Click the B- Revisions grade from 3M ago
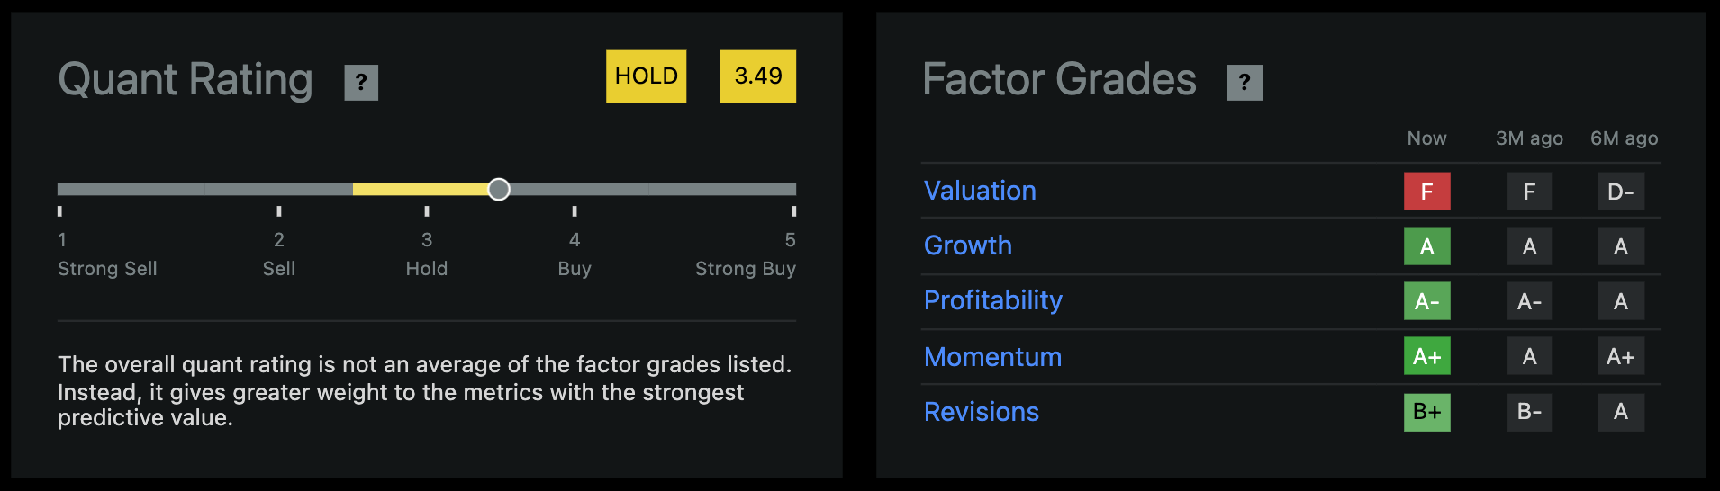Screen dimensions: 1720x491 click(1529, 412)
